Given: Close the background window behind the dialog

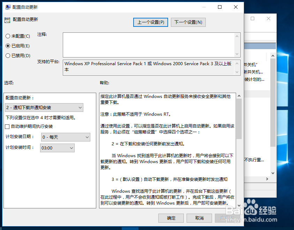Looking at the screenshot, I should pyautogui.click(x=269, y=18).
